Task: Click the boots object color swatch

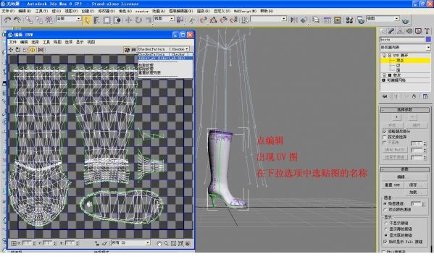Action: coord(428,40)
